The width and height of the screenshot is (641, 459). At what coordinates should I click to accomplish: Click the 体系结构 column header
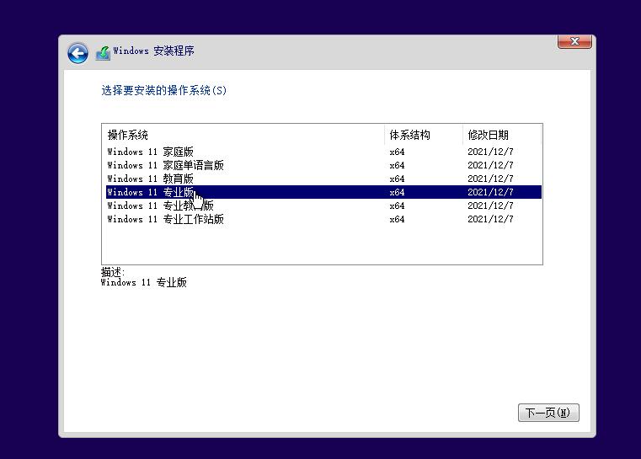(409, 135)
